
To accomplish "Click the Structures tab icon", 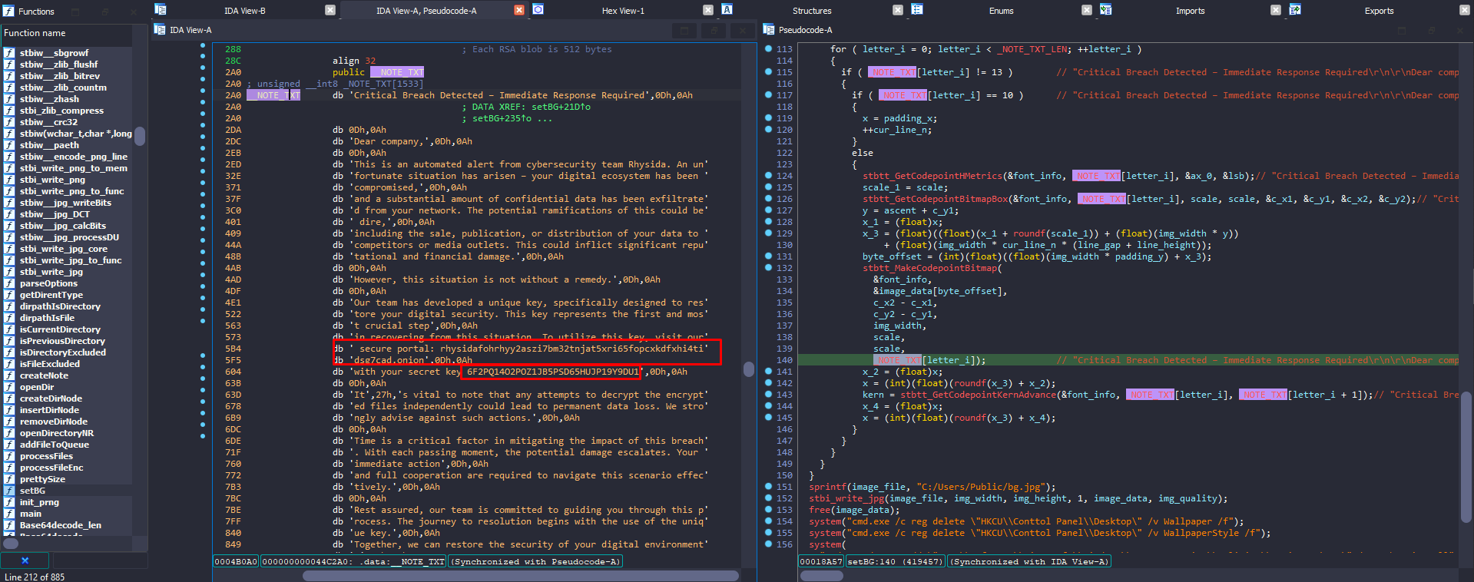I will (727, 9).
